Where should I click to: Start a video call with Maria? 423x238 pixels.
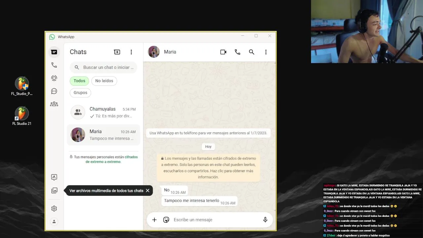(x=223, y=52)
